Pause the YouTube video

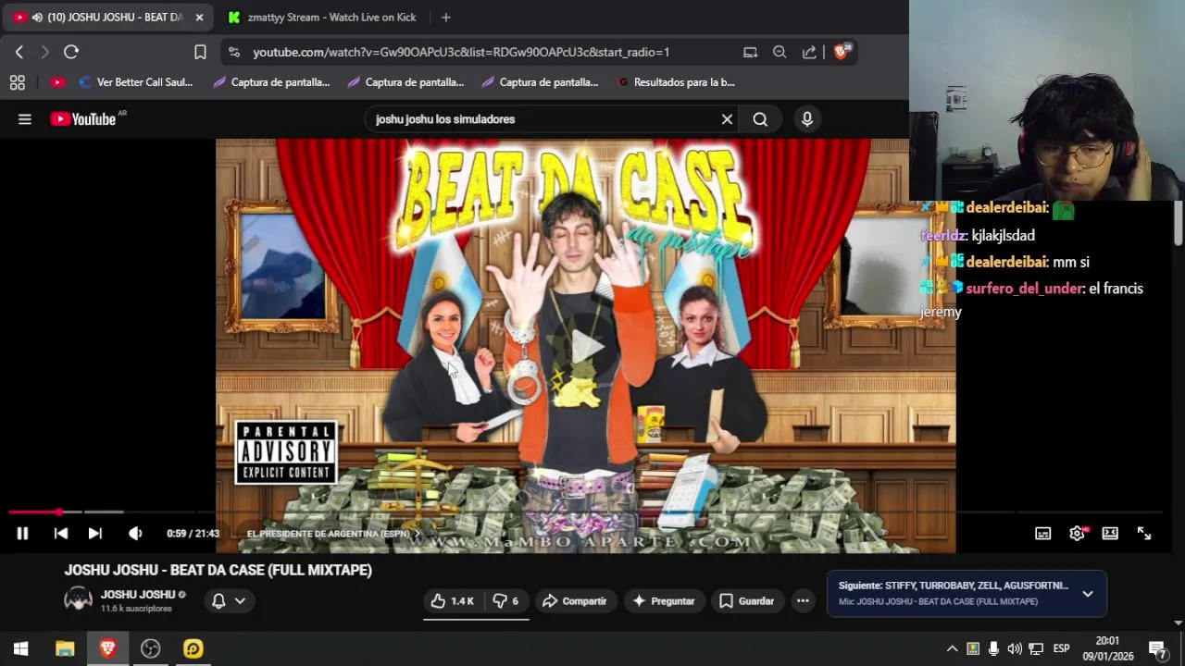click(x=22, y=533)
